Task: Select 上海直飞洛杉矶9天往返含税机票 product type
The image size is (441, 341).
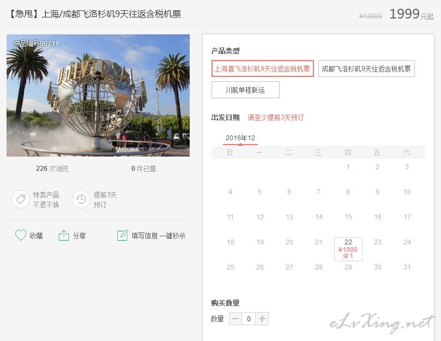Action: point(262,68)
